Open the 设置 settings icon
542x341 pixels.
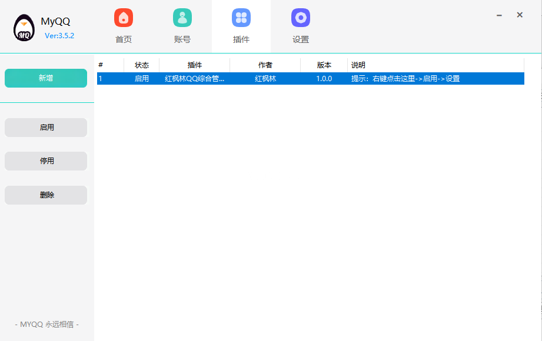click(301, 18)
